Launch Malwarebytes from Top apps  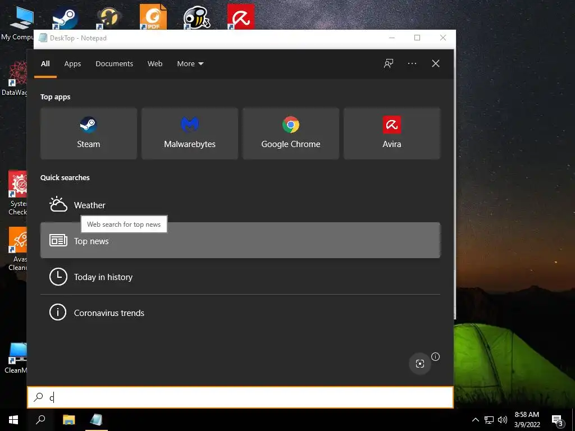pos(190,134)
